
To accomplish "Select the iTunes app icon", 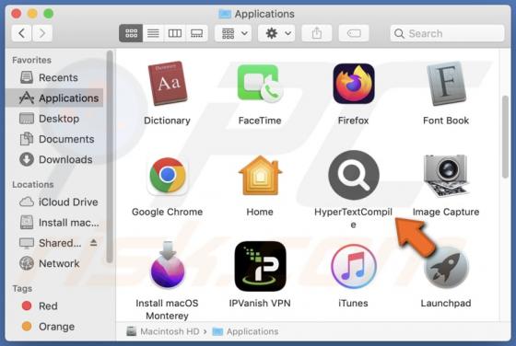I will tap(354, 266).
